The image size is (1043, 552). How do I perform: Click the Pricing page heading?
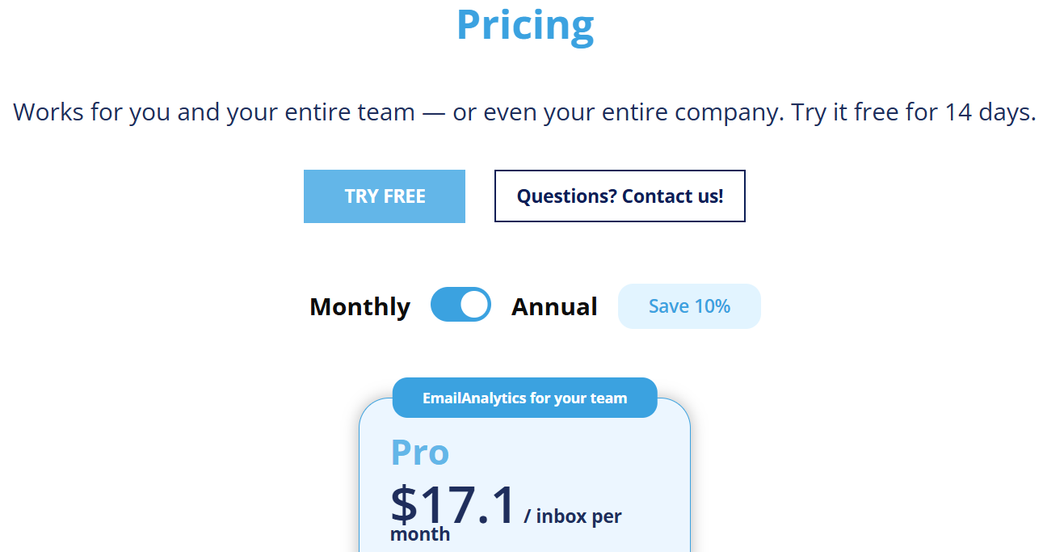coord(525,24)
